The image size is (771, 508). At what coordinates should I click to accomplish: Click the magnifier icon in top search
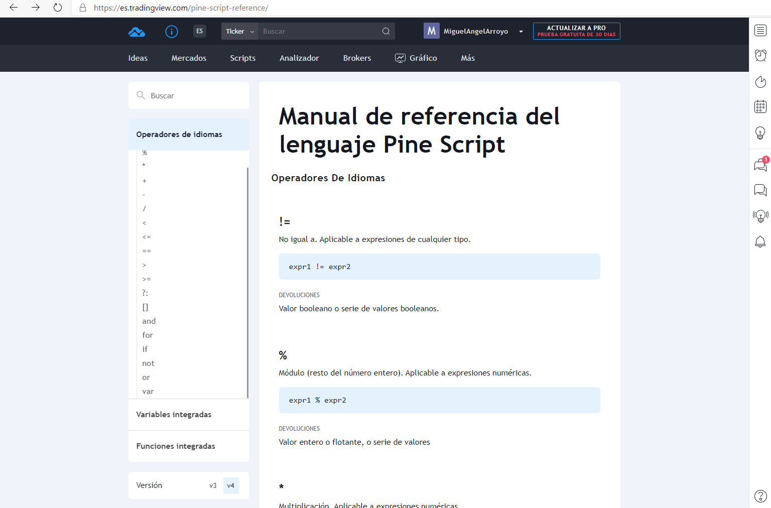tap(386, 31)
